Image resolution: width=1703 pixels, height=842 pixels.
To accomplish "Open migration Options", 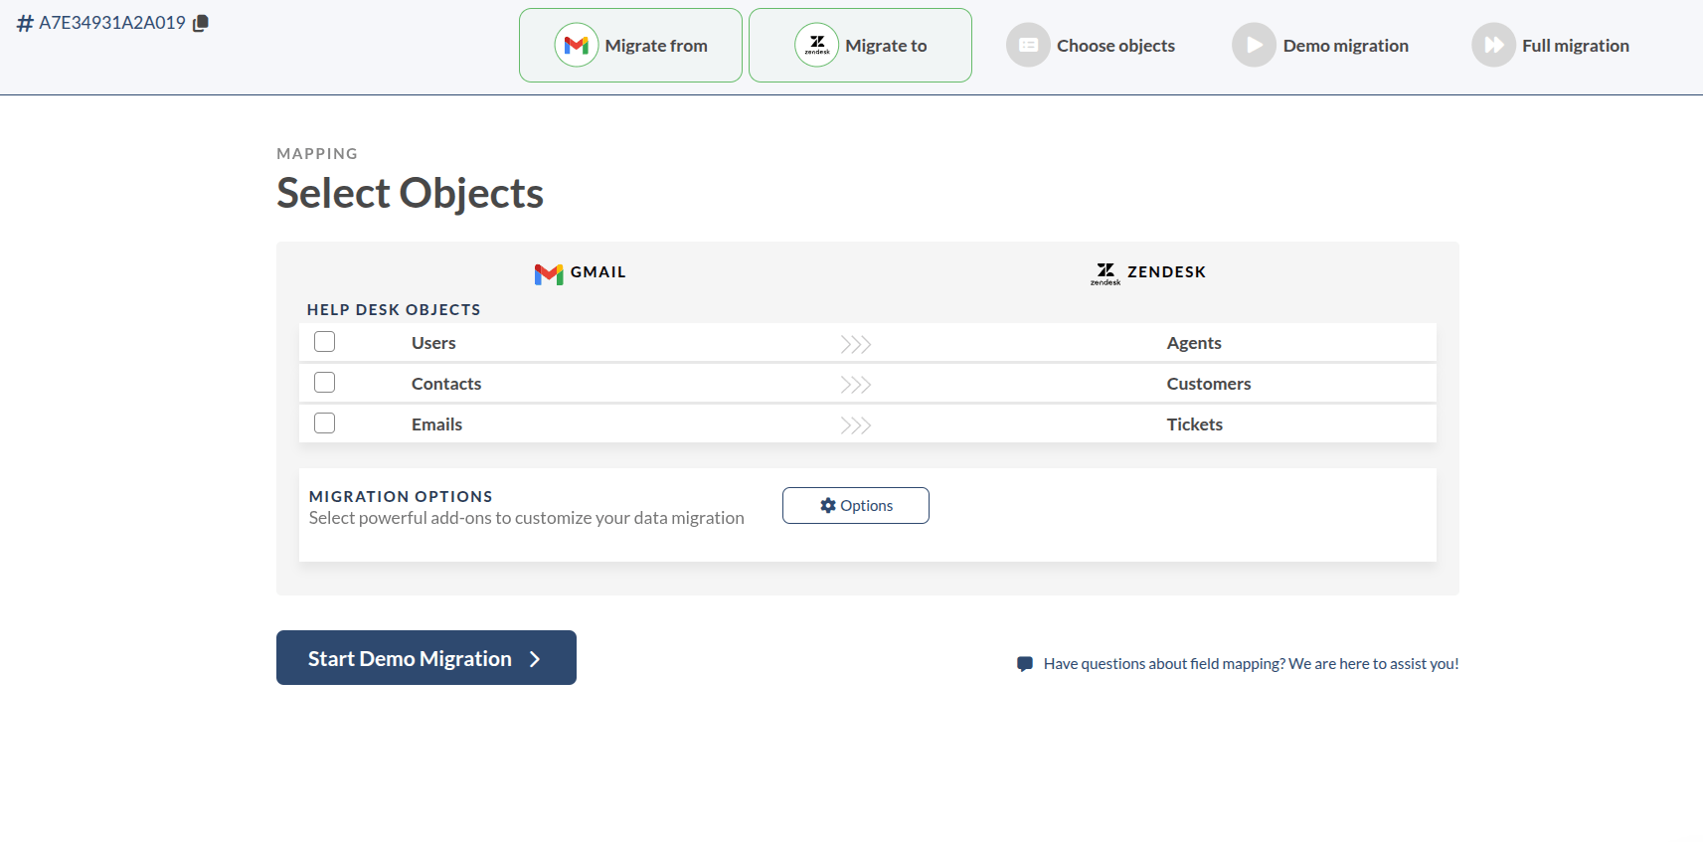I will [x=856, y=505].
